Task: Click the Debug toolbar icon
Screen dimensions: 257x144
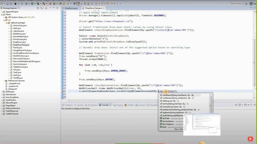Action: pyautogui.click(x=27, y=4)
